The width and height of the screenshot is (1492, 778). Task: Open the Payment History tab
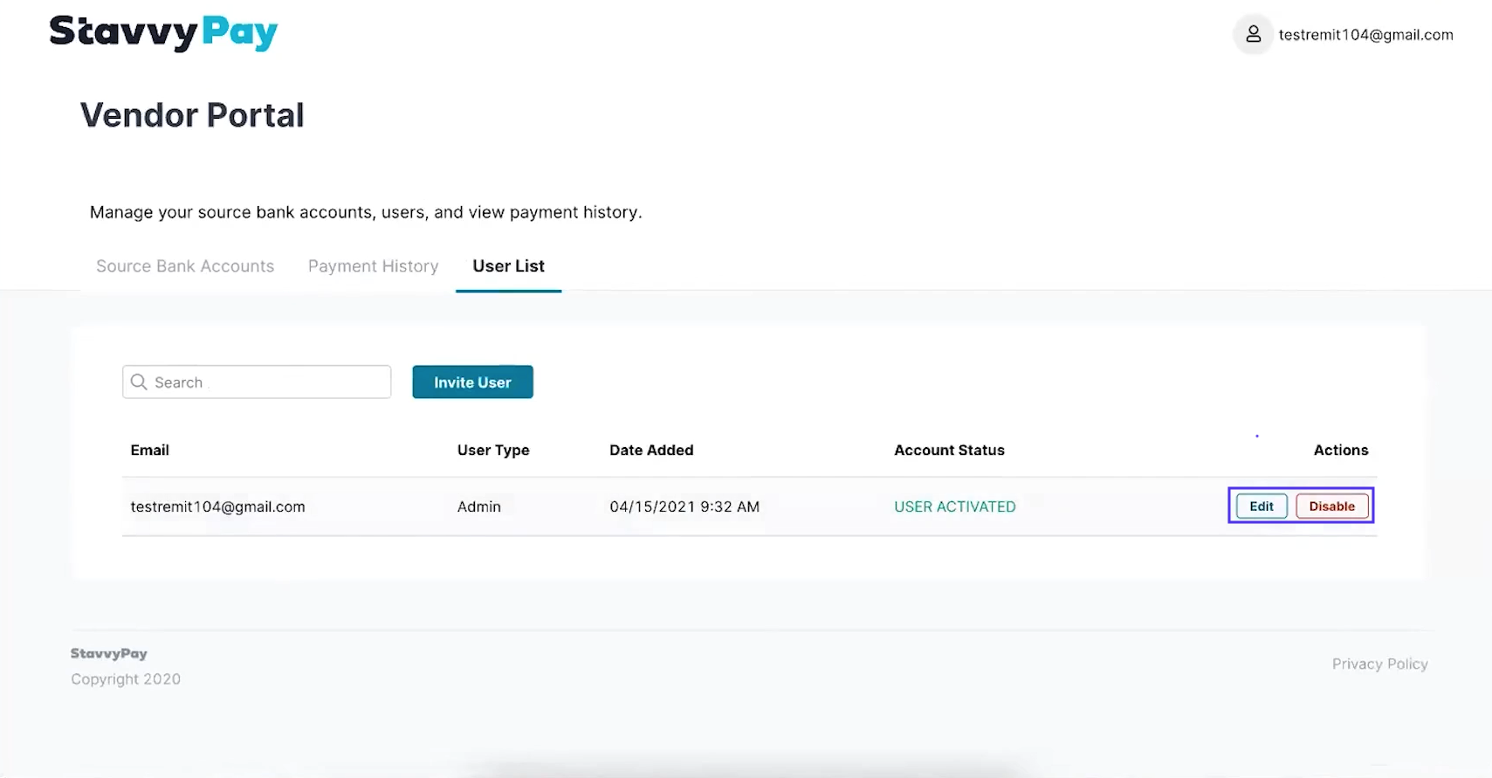click(373, 265)
